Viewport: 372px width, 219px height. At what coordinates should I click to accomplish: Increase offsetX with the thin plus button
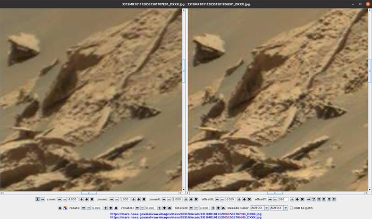click(x=239, y=199)
